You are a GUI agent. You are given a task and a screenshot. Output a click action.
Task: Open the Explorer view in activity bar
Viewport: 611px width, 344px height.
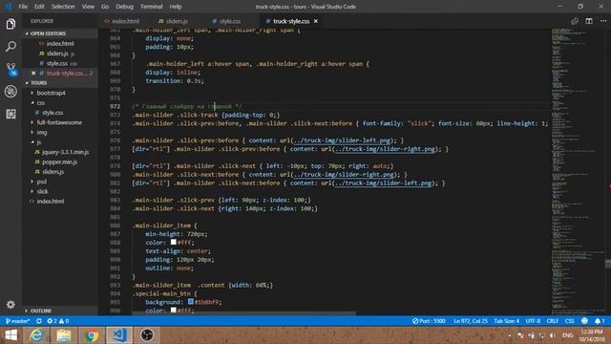[x=11, y=24]
